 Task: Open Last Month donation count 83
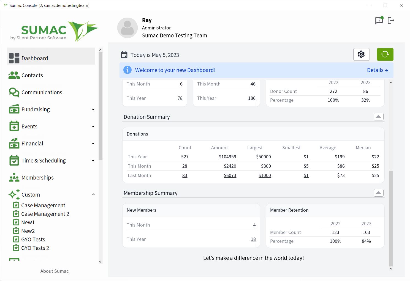click(x=185, y=175)
